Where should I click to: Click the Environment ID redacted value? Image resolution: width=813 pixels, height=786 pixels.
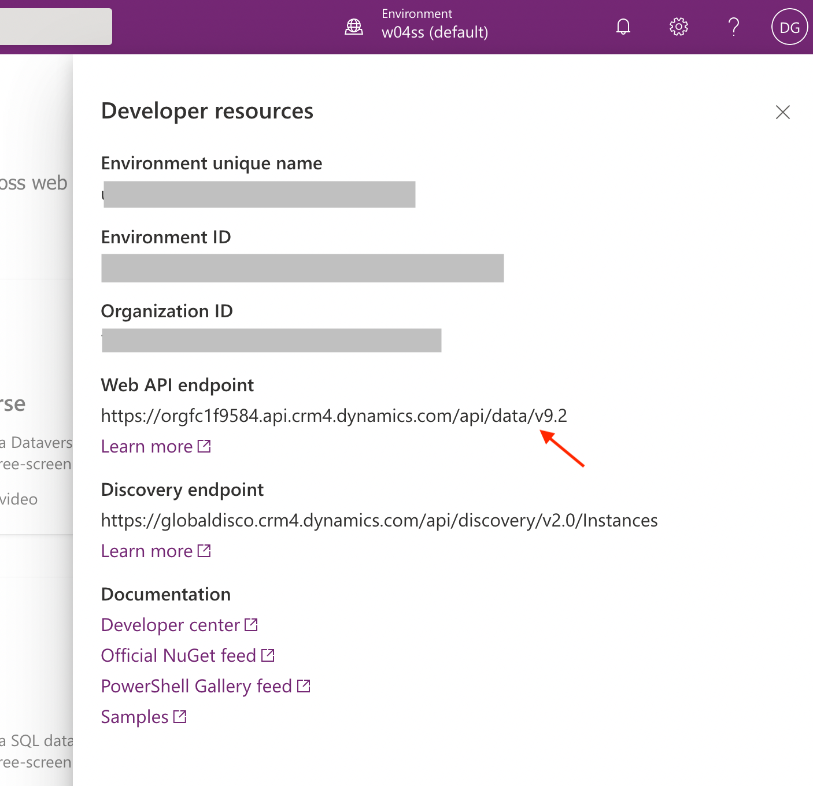coord(302,268)
